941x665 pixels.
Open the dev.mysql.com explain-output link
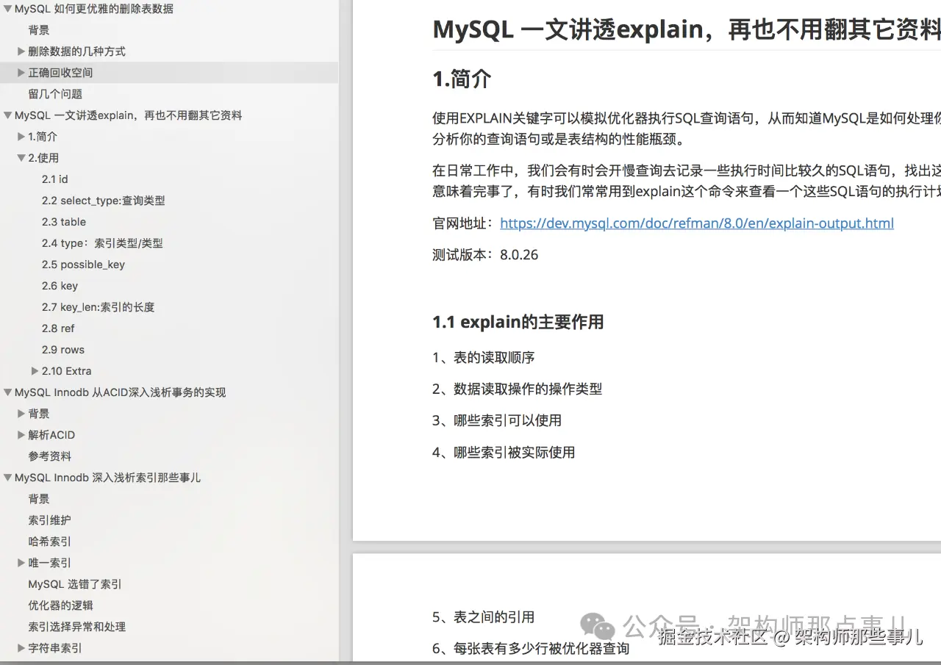click(x=697, y=223)
